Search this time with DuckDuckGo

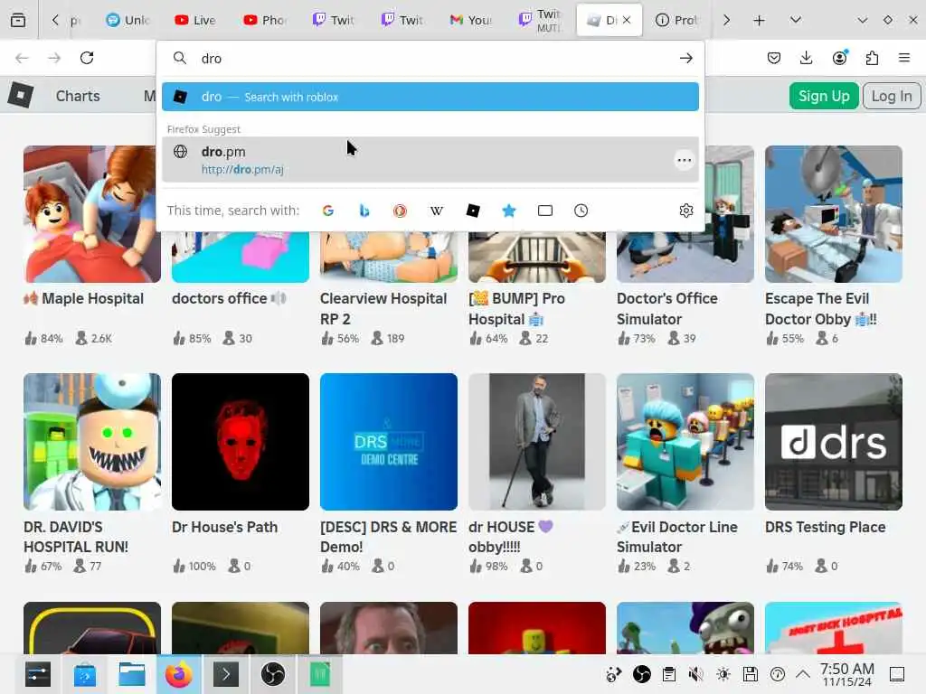point(401,211)
